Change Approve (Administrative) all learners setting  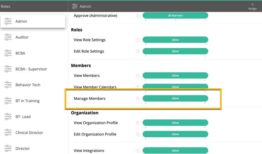175,16
